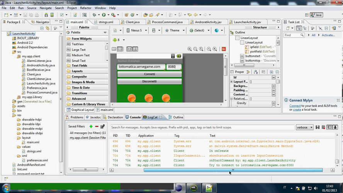Open the Nexus S device dropdown
Image resolution: width=343 pixels, height=193 pixels.
click(x=136, y=30)
